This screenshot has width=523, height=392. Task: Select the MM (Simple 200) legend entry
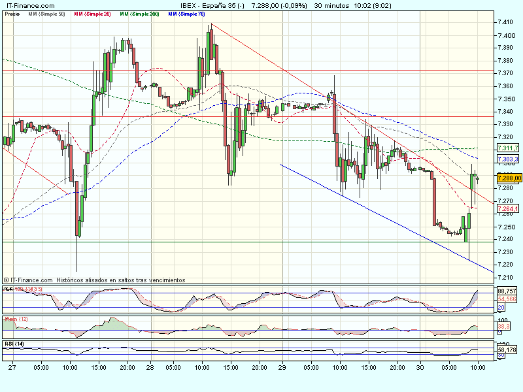click(139, 14)
